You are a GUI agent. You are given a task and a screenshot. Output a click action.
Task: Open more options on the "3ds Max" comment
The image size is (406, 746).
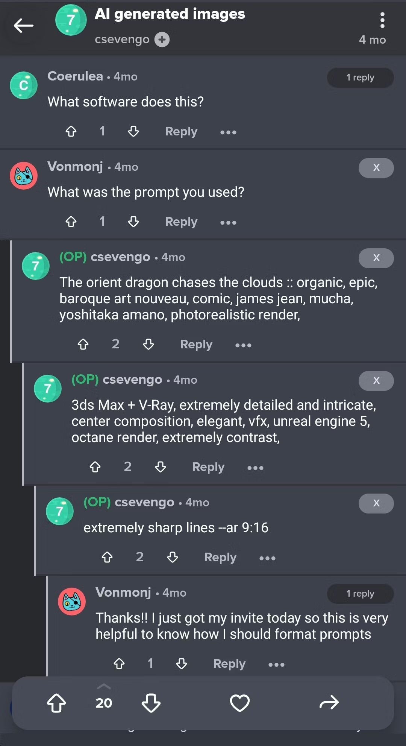click(x=255, y=468)
